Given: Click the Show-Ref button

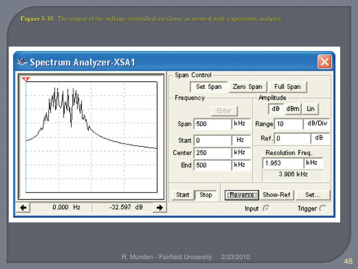Looking at the screenshot, I should (x=277, y=195).
